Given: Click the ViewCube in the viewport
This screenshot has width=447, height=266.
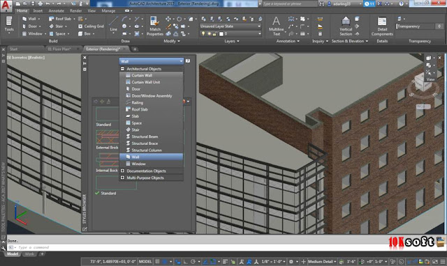Looking at the screenshot, I should click(423, 83).
